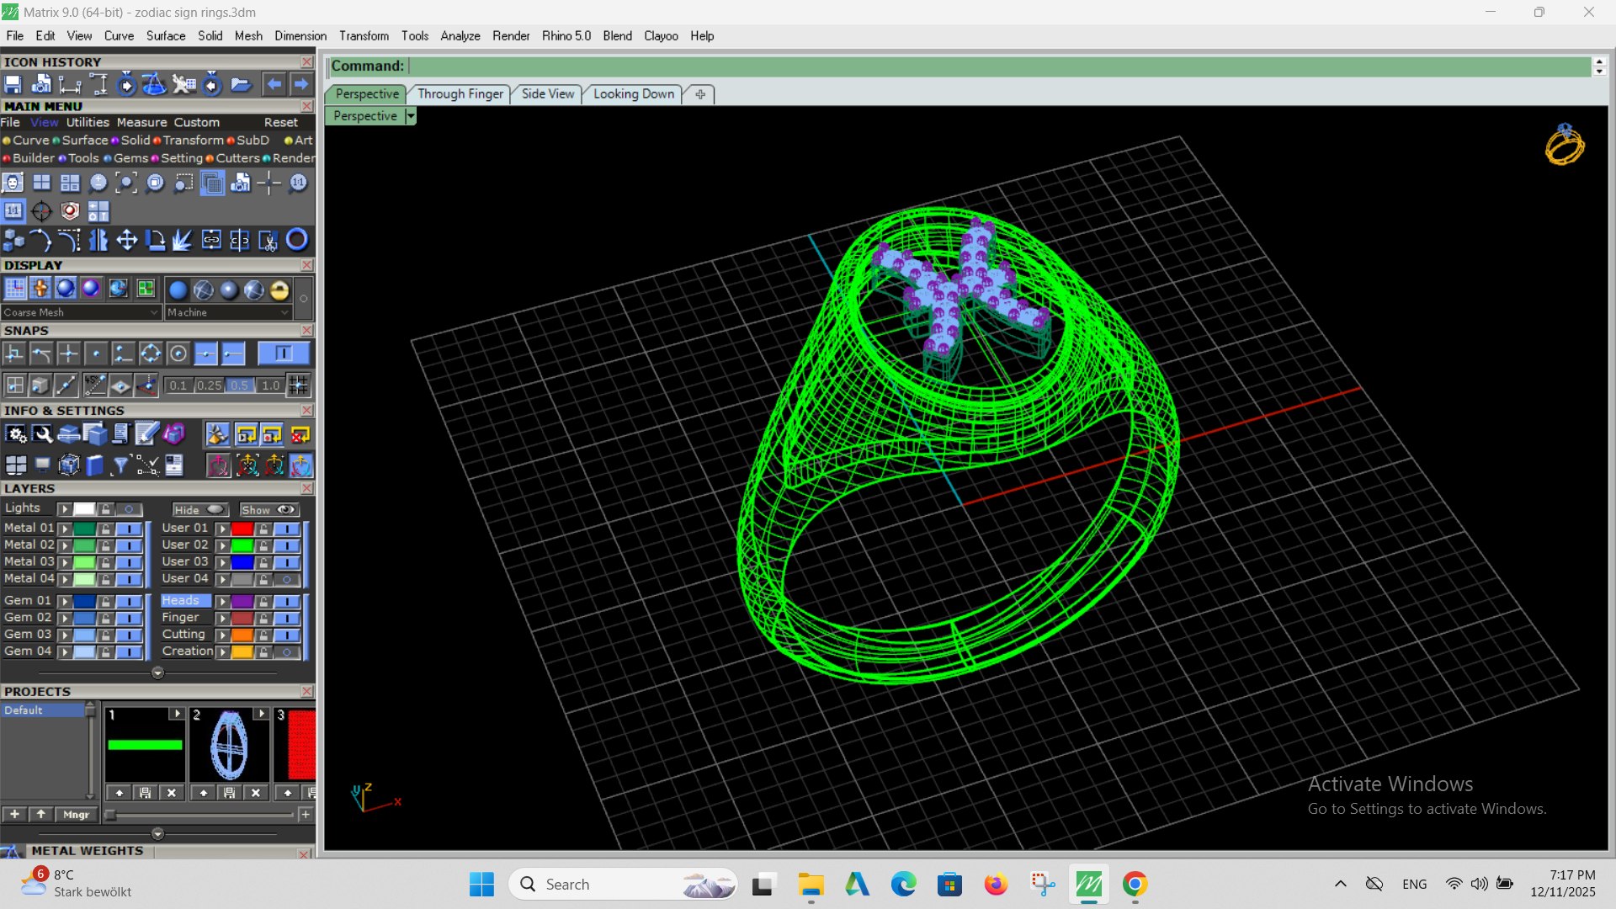Open the Gems menu in Main Menu
The image size is (1616, 909).
(131, 158)
